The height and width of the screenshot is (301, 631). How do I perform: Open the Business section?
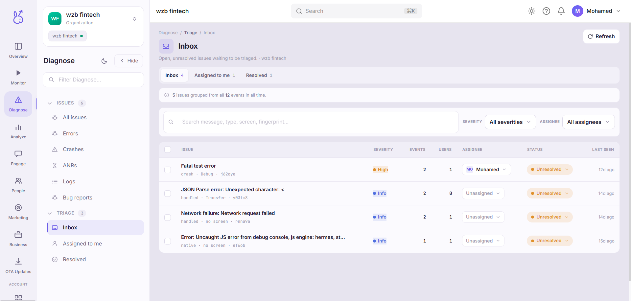18,239
